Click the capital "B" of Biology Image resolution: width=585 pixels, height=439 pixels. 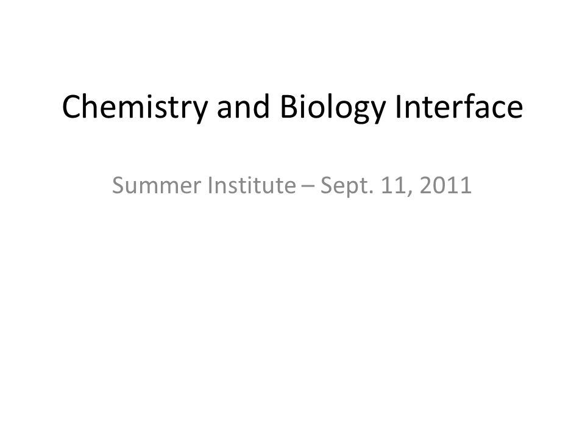tap(289, 107)
